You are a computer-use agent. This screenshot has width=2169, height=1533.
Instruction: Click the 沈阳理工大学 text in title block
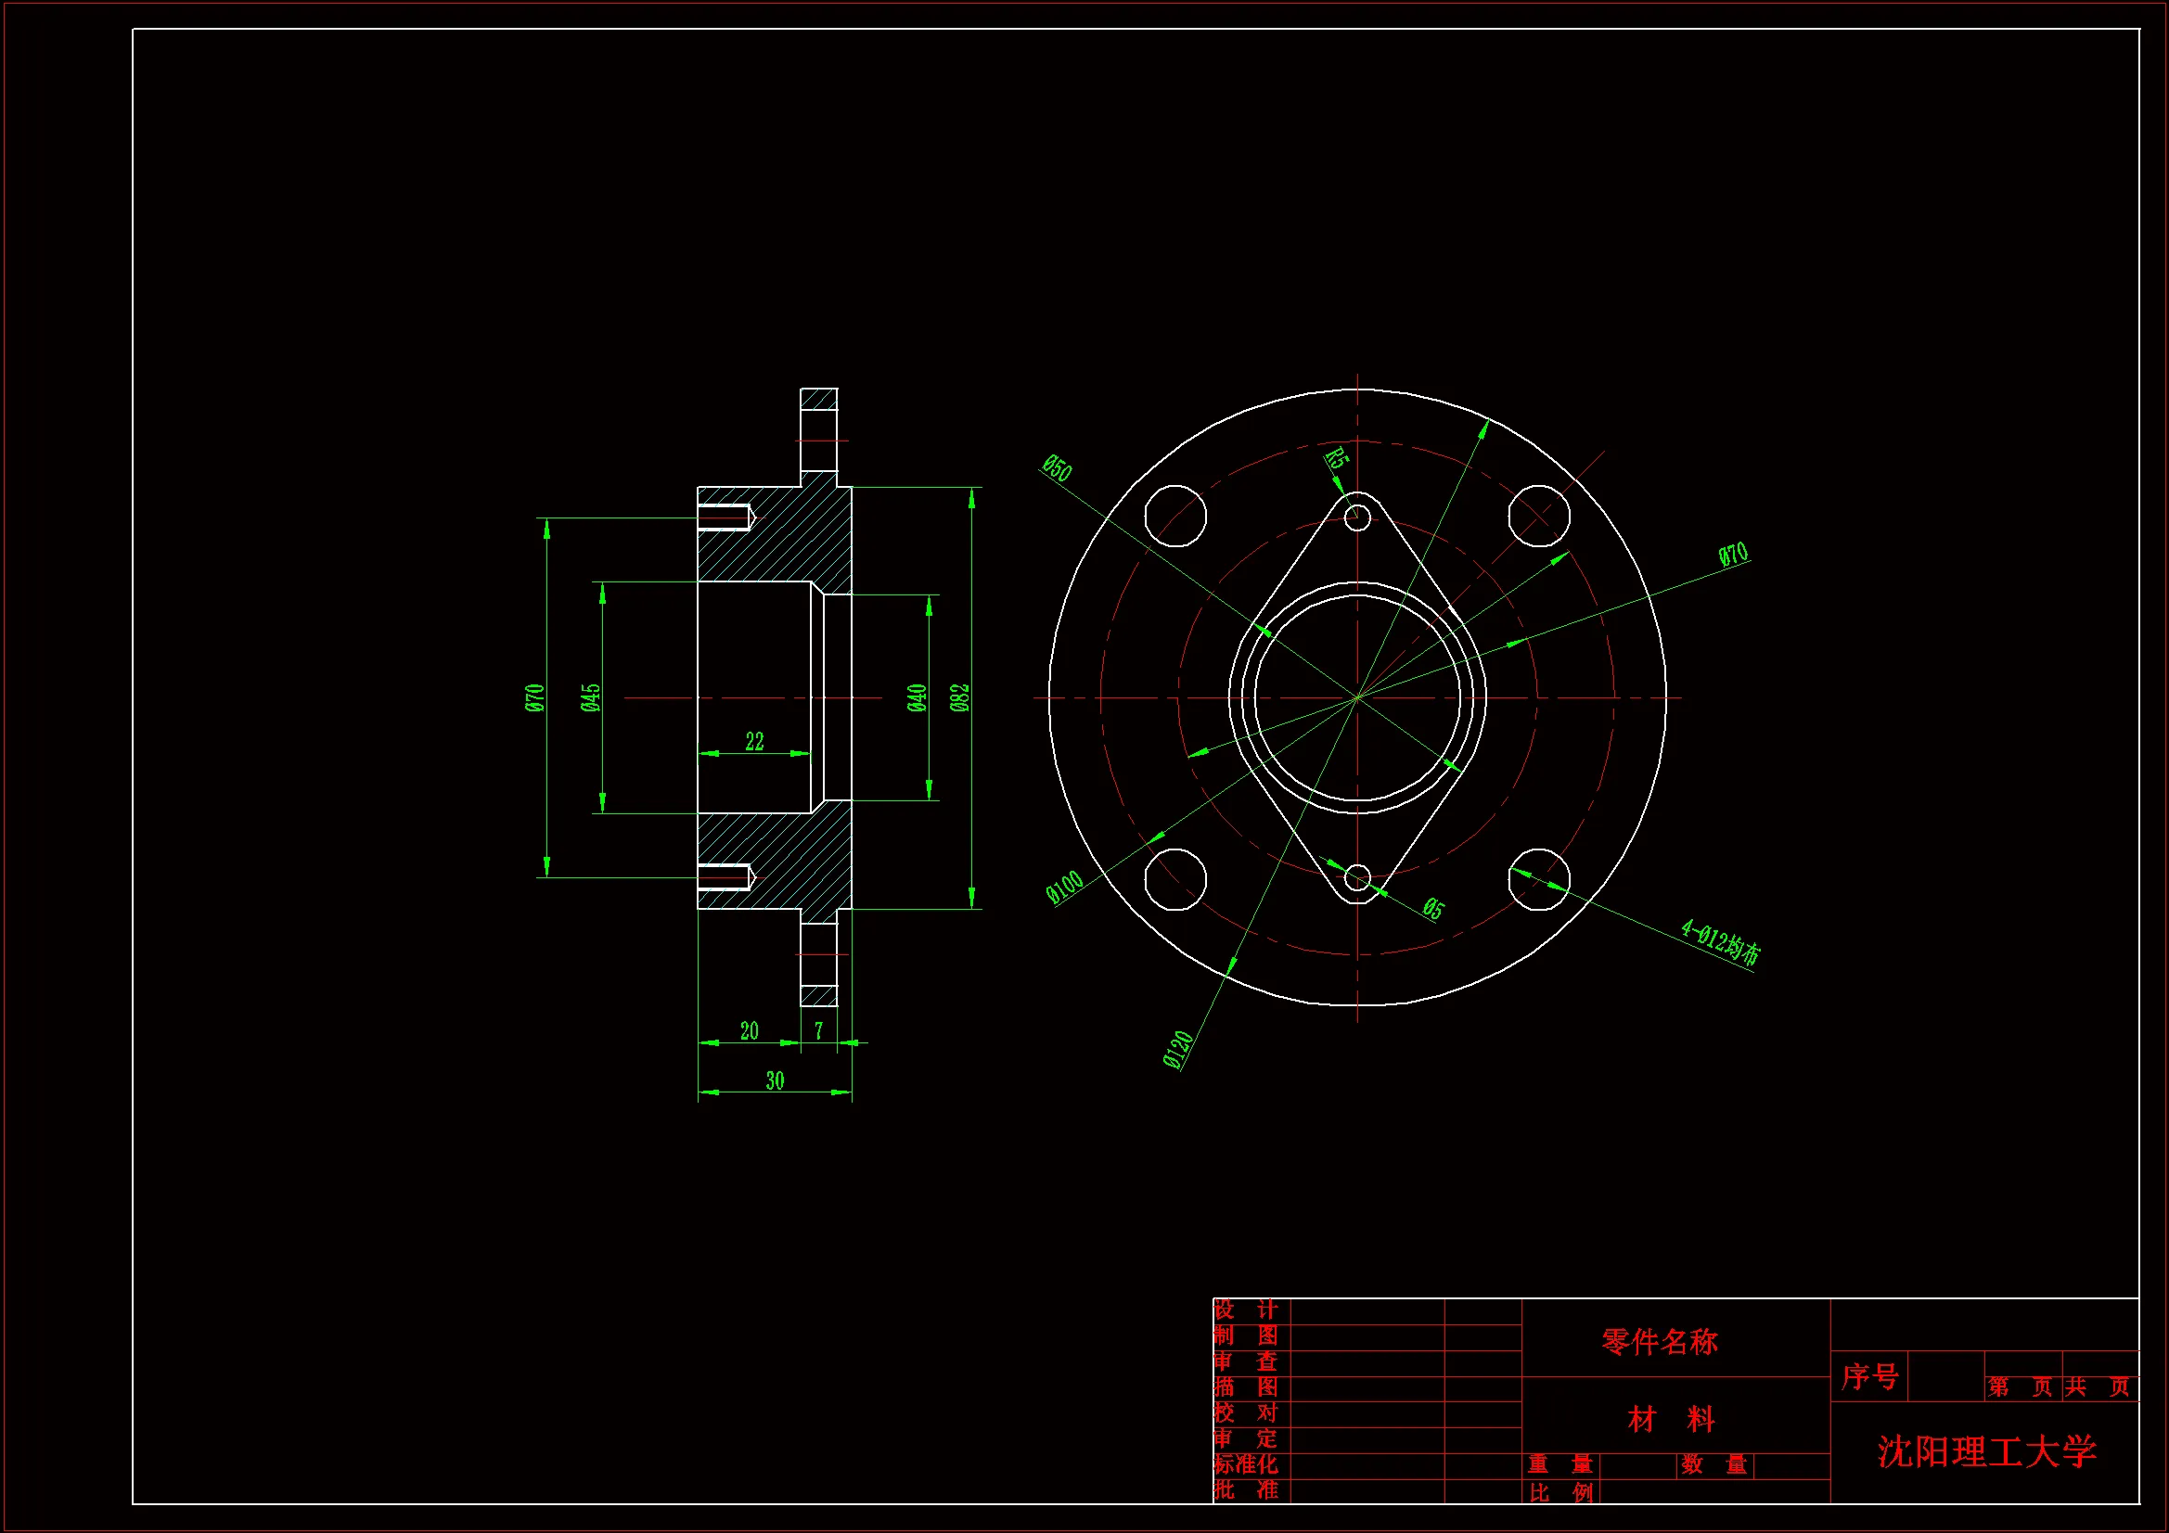(x=1986, y=1451)
